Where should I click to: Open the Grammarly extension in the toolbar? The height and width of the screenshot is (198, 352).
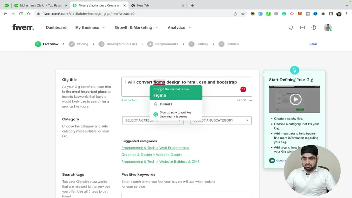pos(284,14)
